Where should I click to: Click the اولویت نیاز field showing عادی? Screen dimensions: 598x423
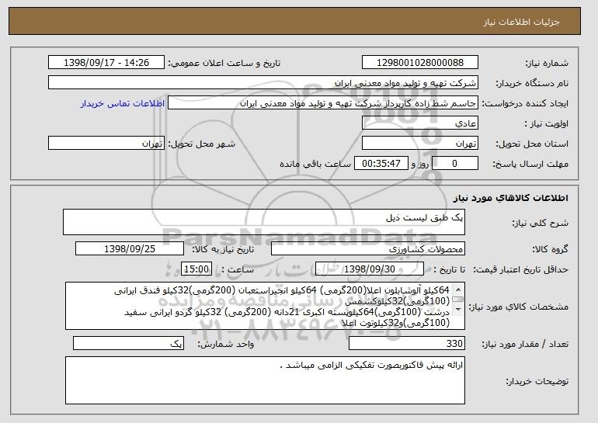click(x=420, y=123)
